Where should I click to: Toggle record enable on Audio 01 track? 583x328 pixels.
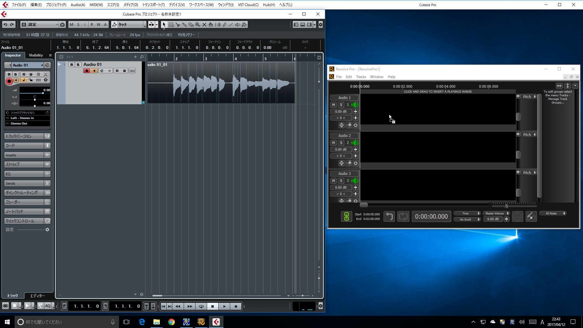[87, 71]
